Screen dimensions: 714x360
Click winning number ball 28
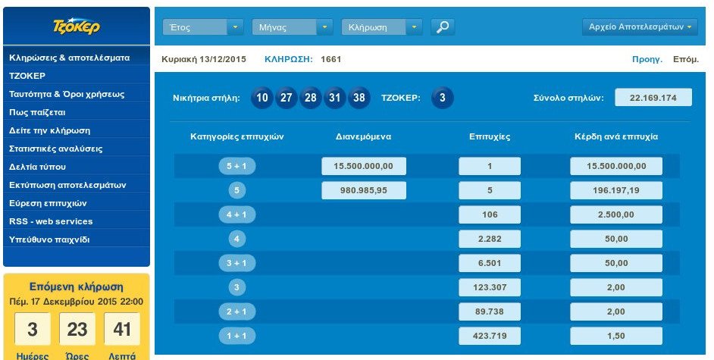[311, 98]
